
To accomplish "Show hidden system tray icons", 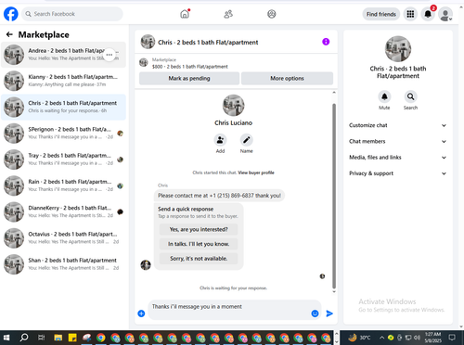I will coord(382,338).
